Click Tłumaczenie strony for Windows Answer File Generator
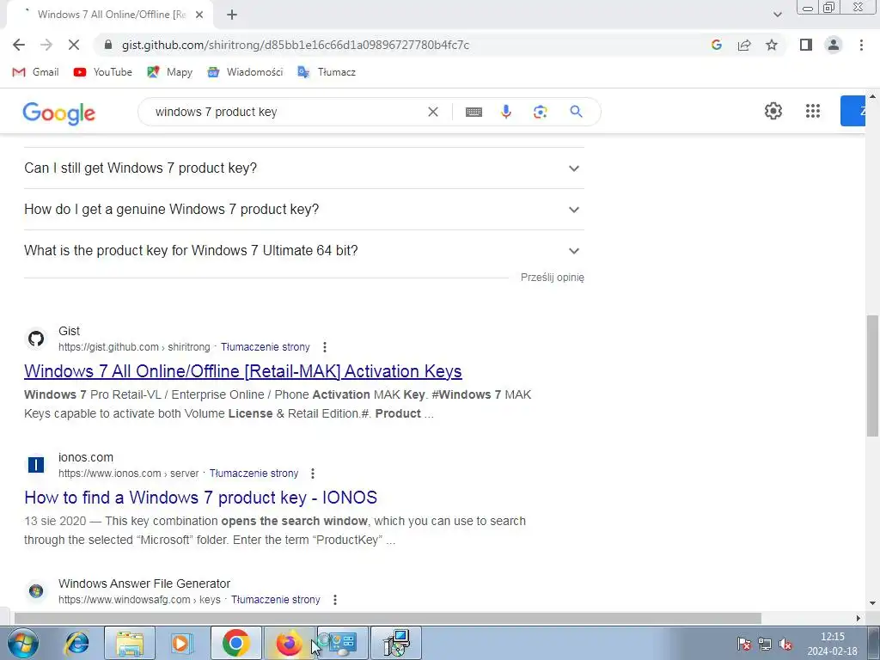 tap(276, 599)
